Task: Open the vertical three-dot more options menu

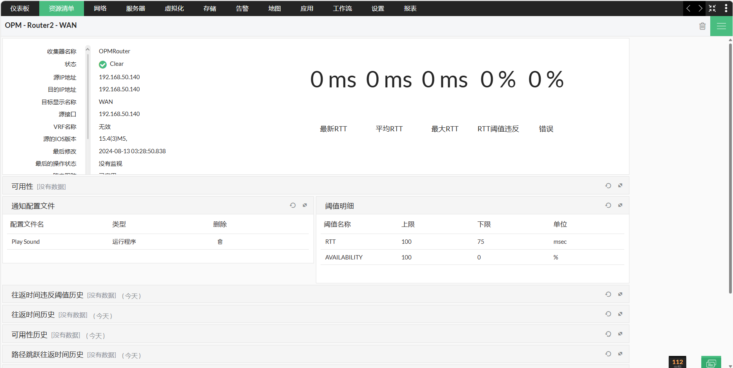Action: point(726,8)
